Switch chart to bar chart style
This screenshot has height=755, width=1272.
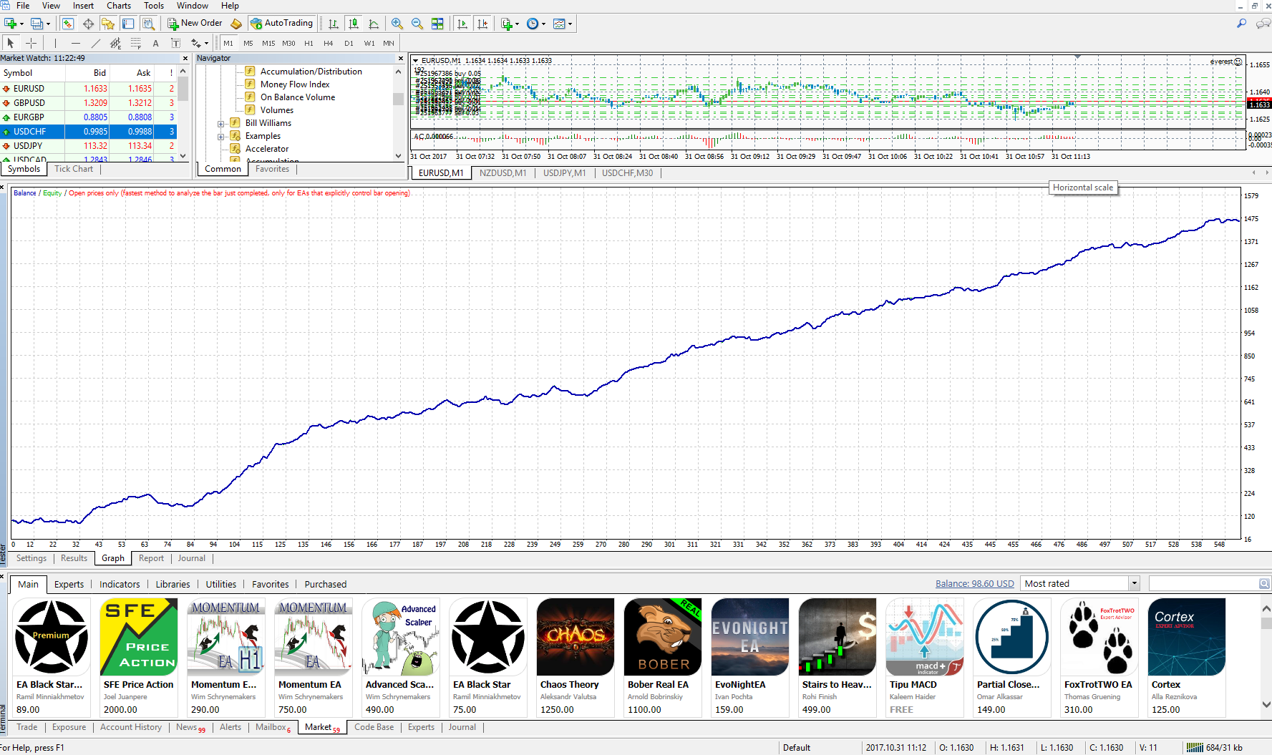[x=334, y=24]
